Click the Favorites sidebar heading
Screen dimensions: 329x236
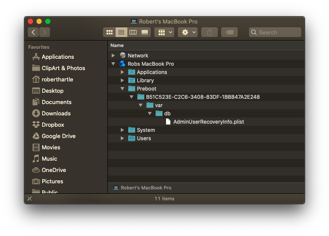(39, 47)
